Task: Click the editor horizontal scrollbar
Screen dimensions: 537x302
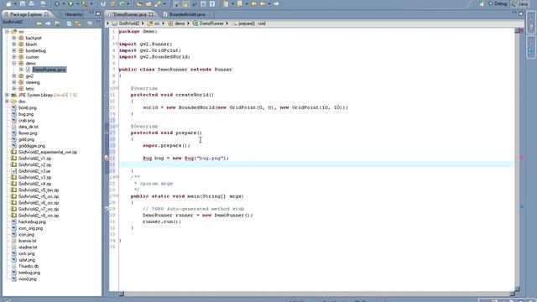Action: 317,294
